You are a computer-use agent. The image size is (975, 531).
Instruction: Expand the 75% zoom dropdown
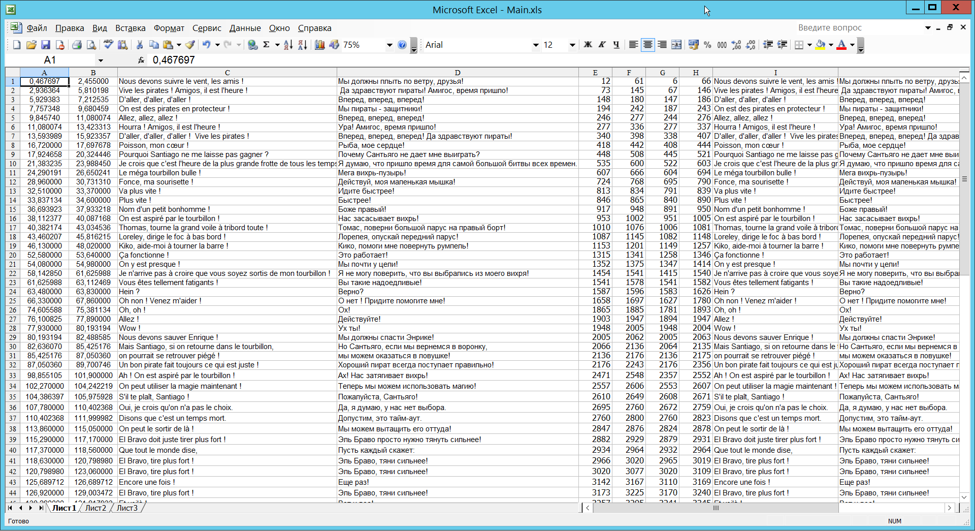tap(389, 45)
